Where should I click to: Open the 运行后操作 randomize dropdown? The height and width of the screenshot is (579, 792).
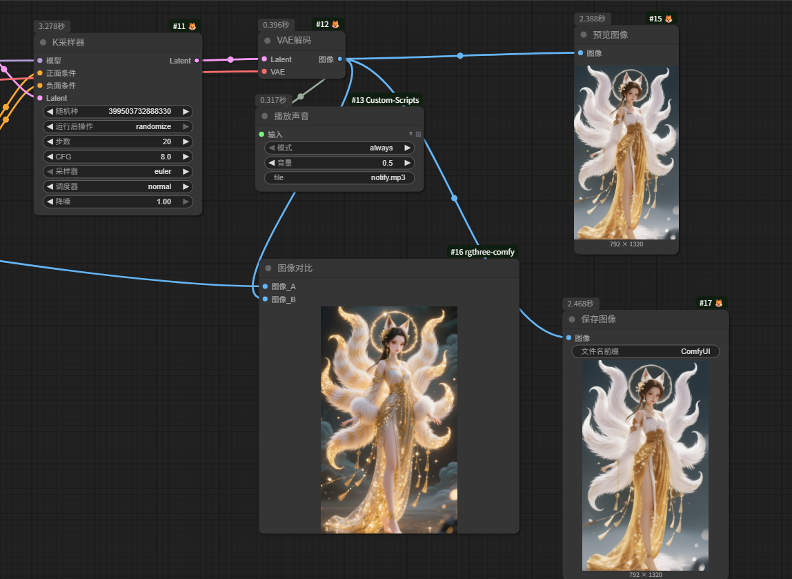(118, 126)
